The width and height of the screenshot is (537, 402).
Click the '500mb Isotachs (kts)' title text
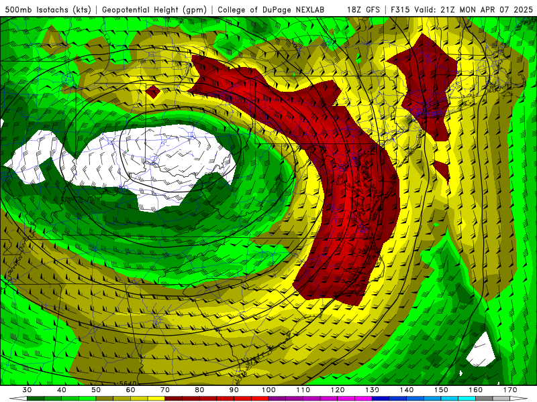(x=48, y=9)
